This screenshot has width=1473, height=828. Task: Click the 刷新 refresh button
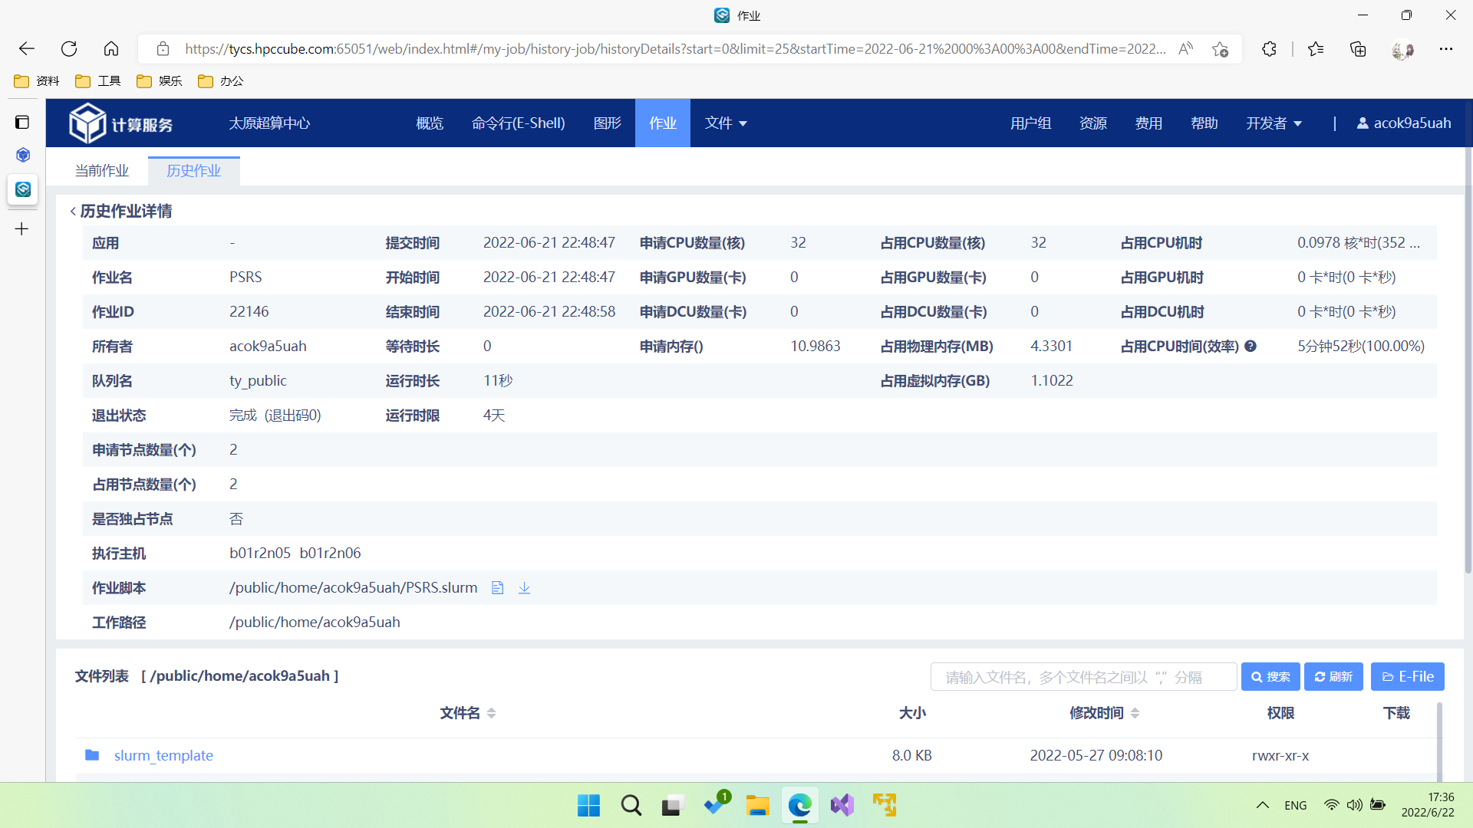click(1333, 677)
